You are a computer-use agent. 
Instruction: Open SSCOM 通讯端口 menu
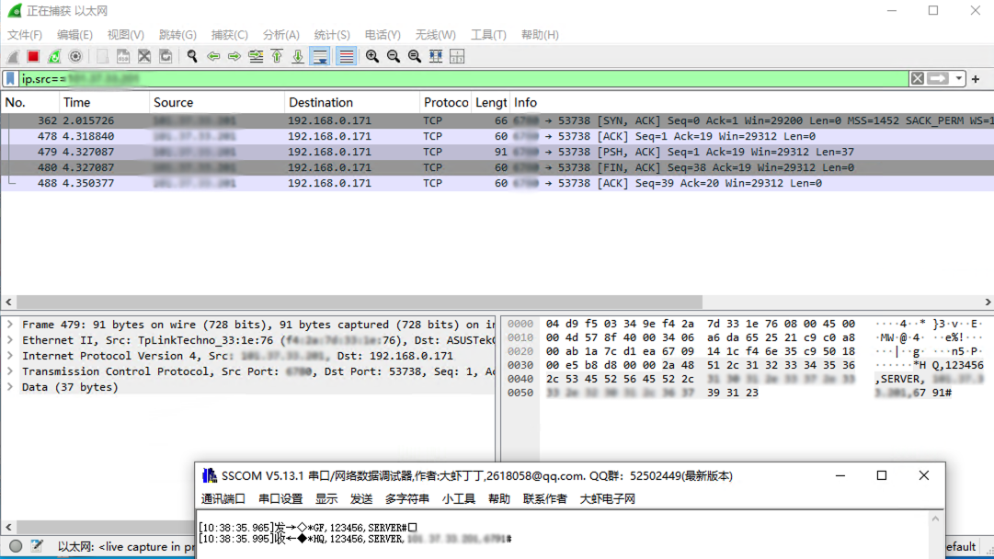tap(223, 499)
